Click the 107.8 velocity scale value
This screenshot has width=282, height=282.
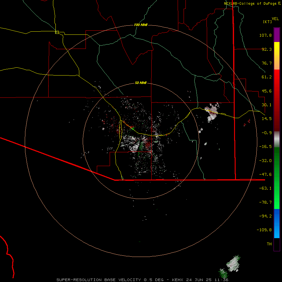pyautogui.click(x=265, y=35)
